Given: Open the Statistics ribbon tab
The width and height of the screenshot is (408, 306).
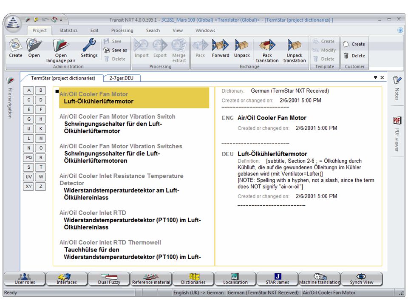Looking at the screenshot, I should coord(68,31).
